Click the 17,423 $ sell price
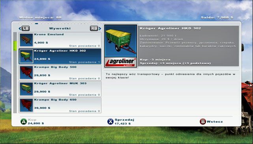 (x=123, y=124)
